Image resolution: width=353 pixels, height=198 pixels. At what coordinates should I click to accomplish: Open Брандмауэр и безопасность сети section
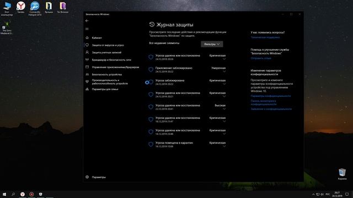[x=111, y=60]
